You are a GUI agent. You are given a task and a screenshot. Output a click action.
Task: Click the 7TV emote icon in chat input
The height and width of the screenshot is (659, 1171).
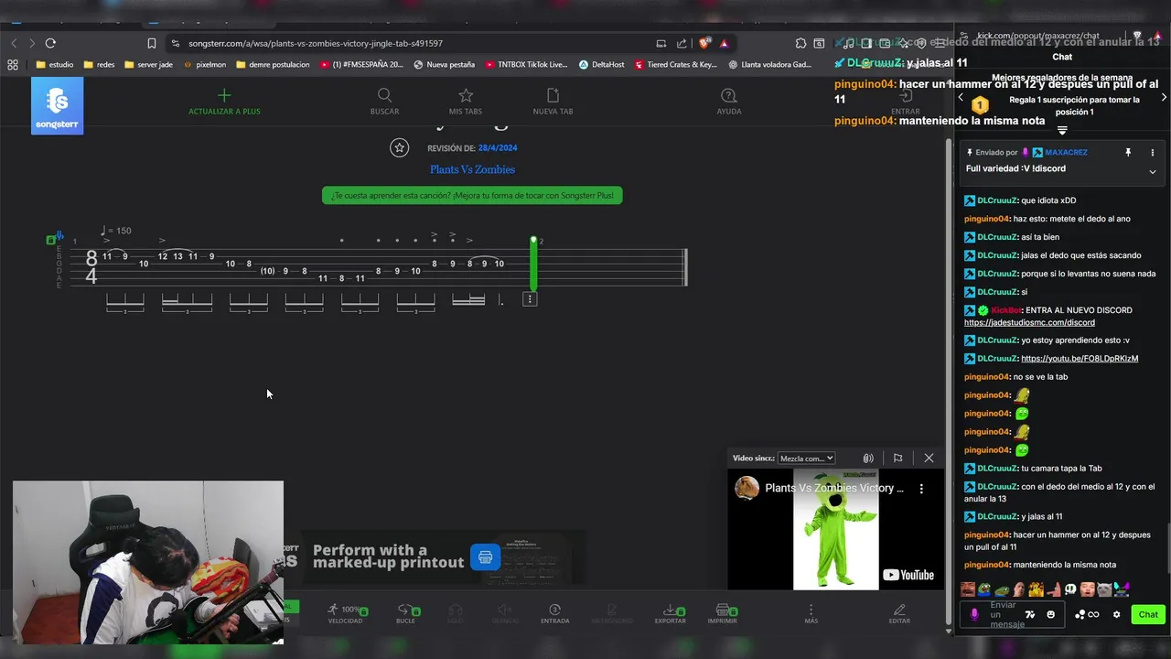1030,614
